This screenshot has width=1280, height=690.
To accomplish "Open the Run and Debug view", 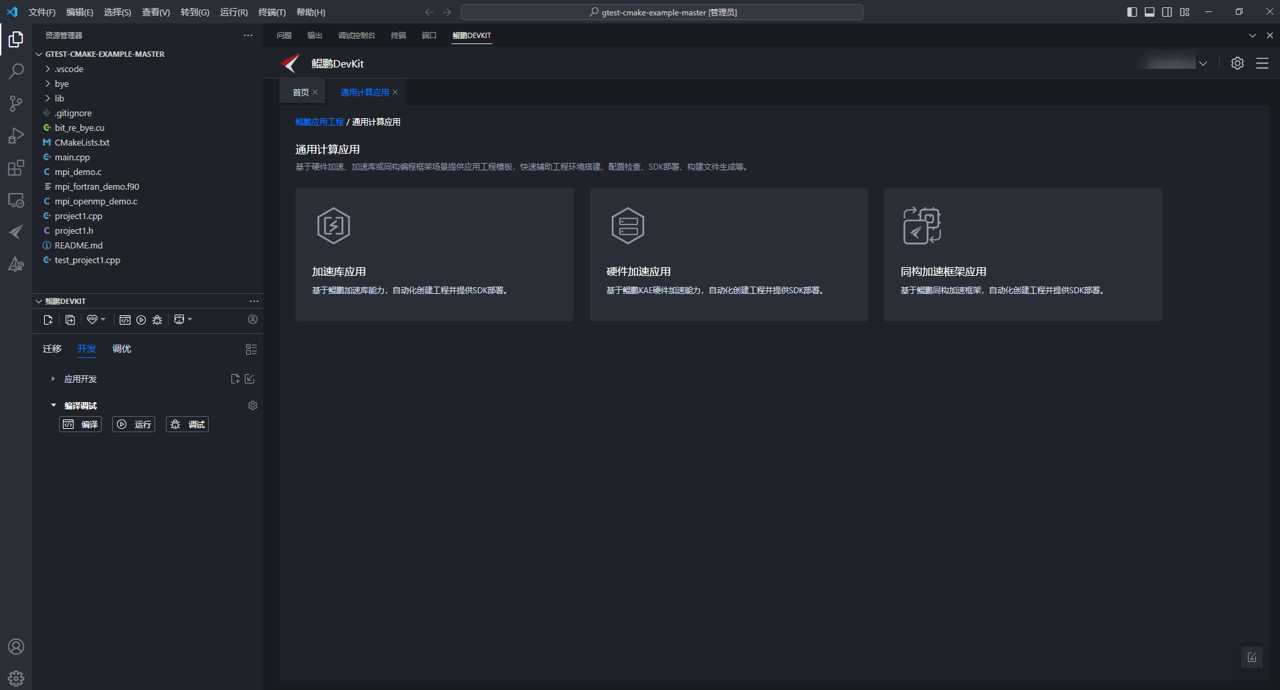I will [16, 136].
